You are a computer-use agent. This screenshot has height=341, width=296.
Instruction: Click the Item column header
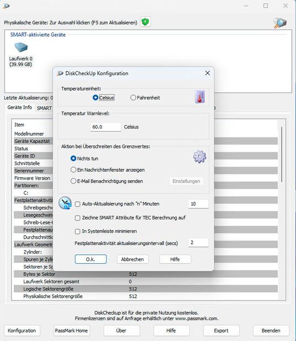[19, 125]
